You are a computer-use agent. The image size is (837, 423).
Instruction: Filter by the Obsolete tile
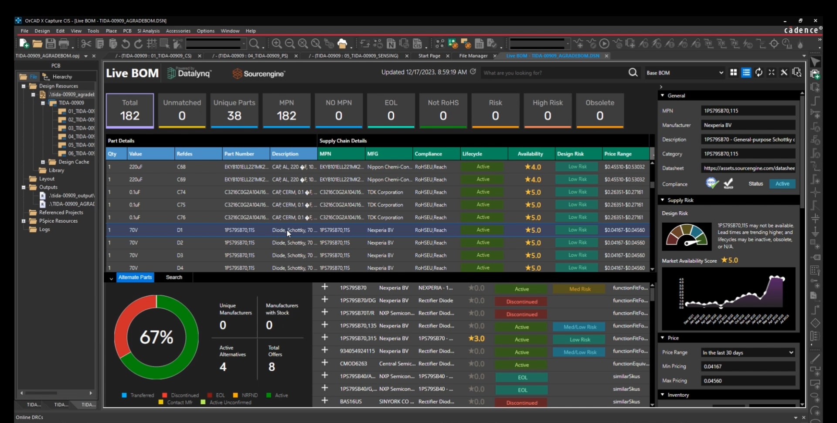(x=600, y=110)
